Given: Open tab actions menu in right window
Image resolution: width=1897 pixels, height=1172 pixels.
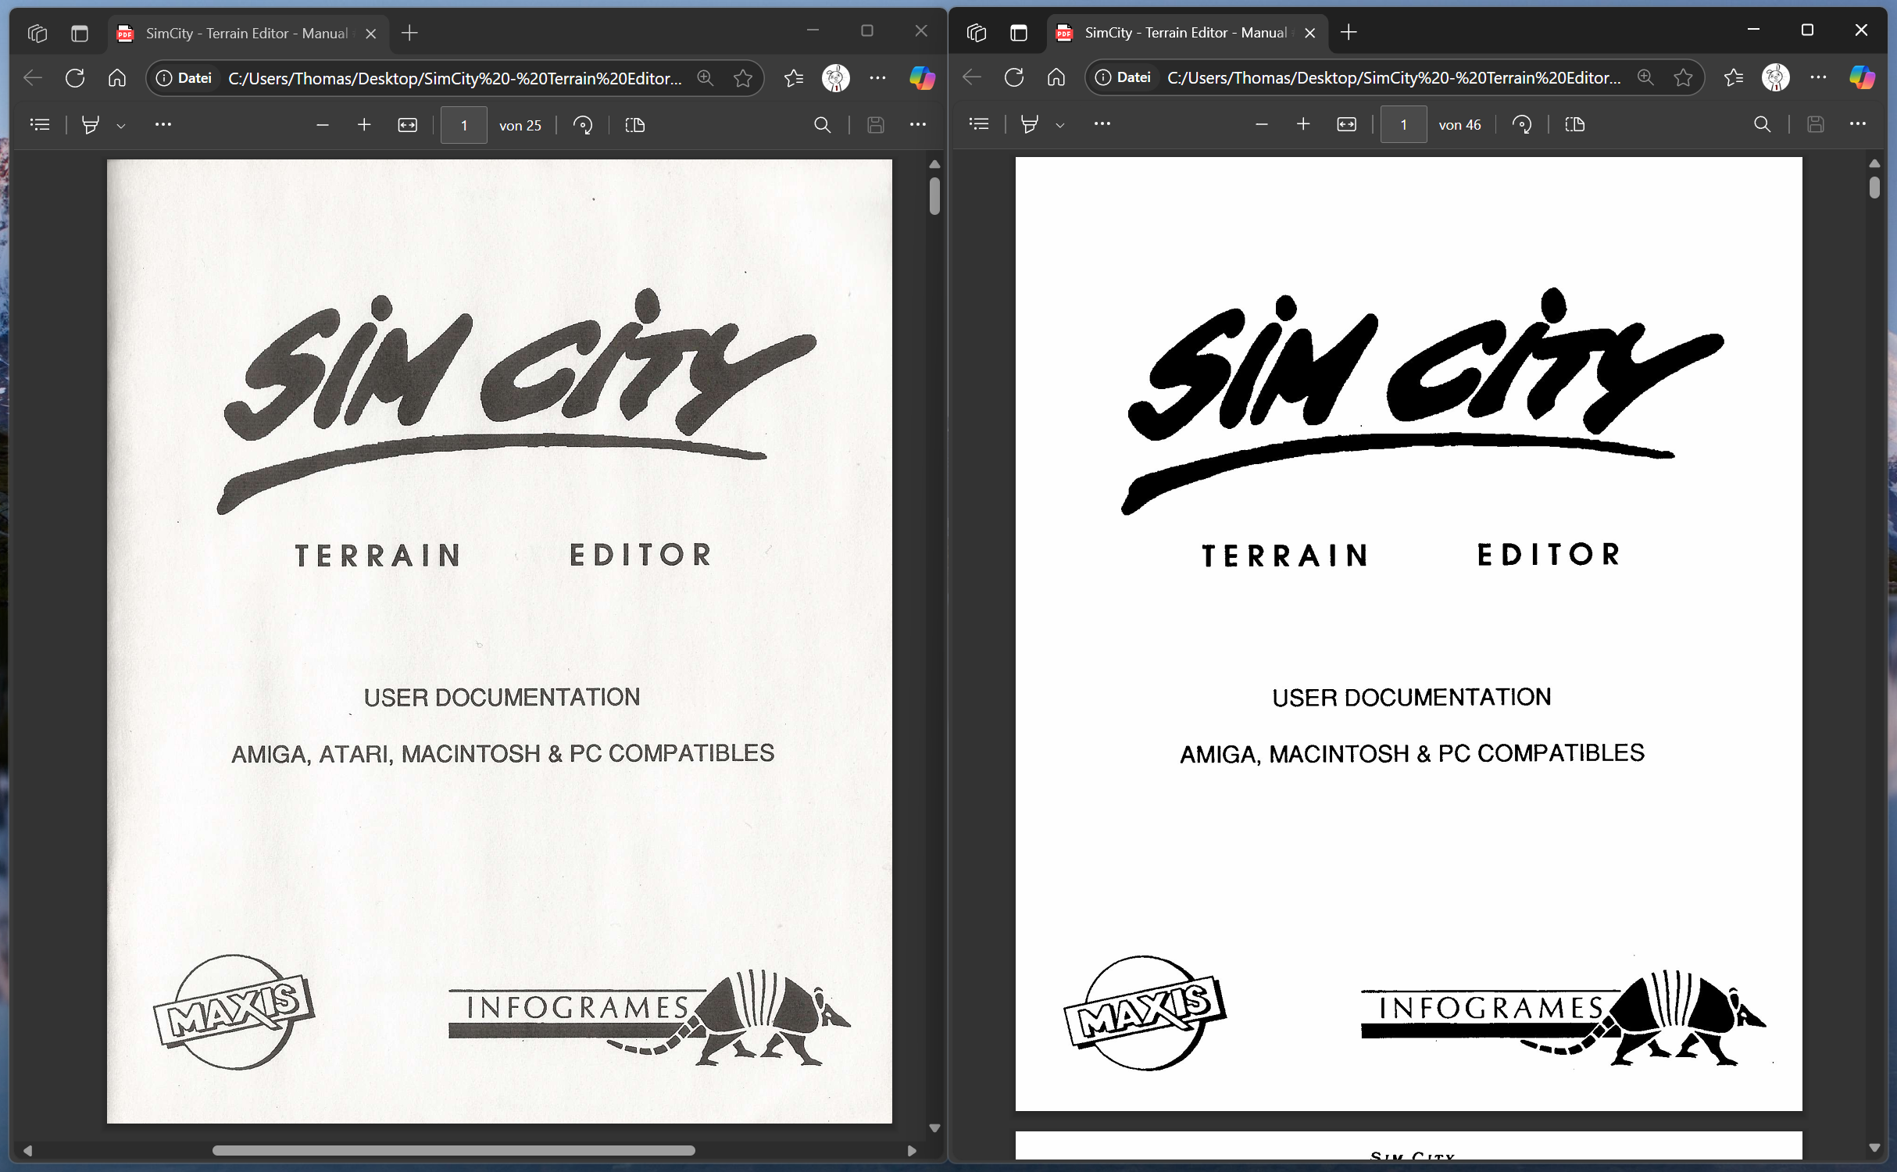Looking at the screenshot, I should pos(1019,32).
